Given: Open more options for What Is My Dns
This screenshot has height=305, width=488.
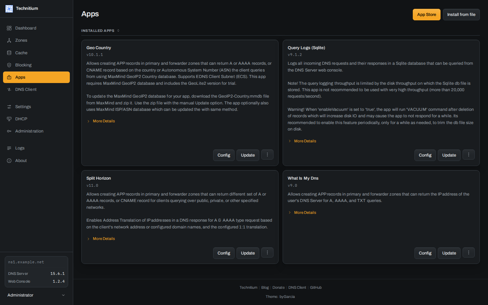Looking at the screenshot, I should (469, 253).
